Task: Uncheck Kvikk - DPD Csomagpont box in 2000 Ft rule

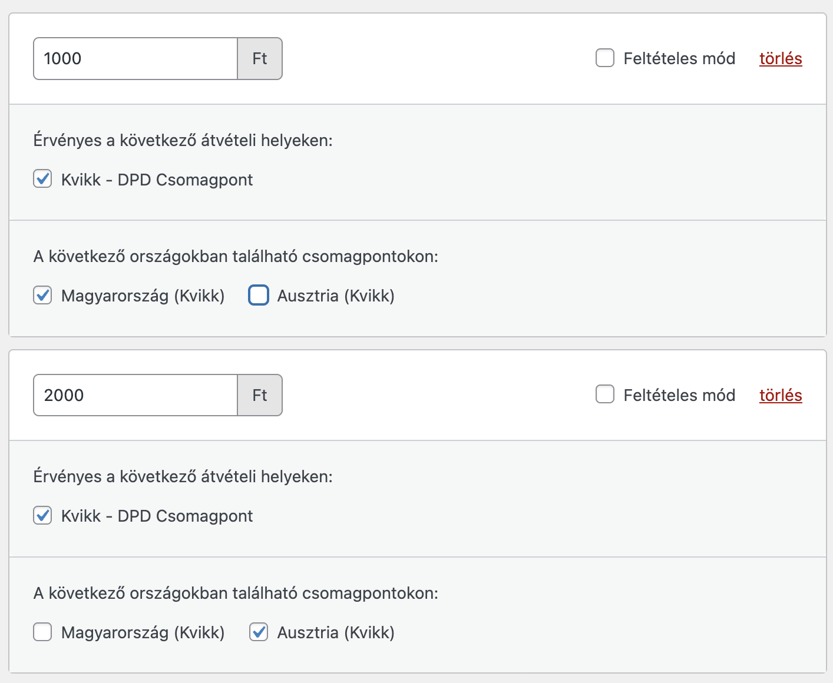Action: (x=42, y=516)
